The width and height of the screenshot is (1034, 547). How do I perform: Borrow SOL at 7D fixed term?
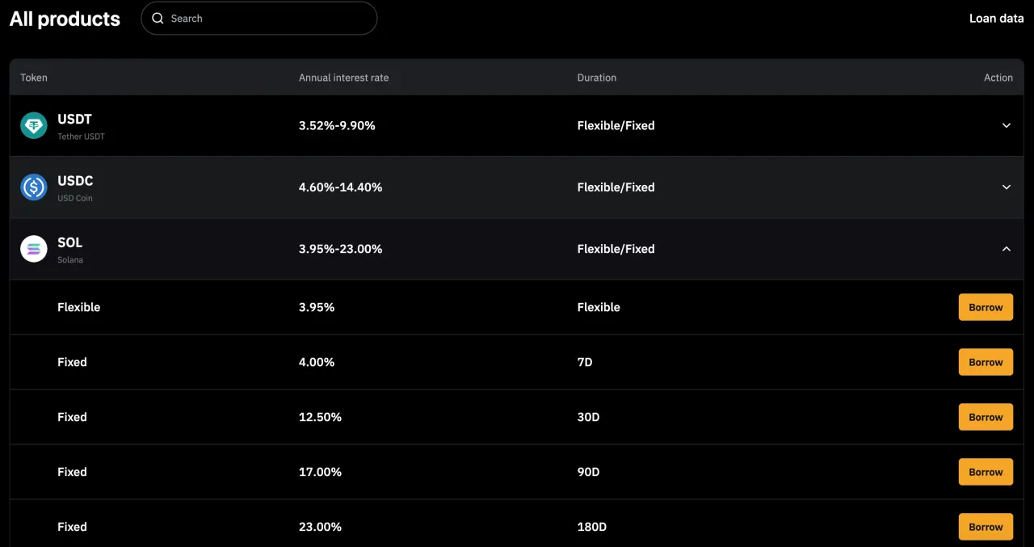pos(986,362)
